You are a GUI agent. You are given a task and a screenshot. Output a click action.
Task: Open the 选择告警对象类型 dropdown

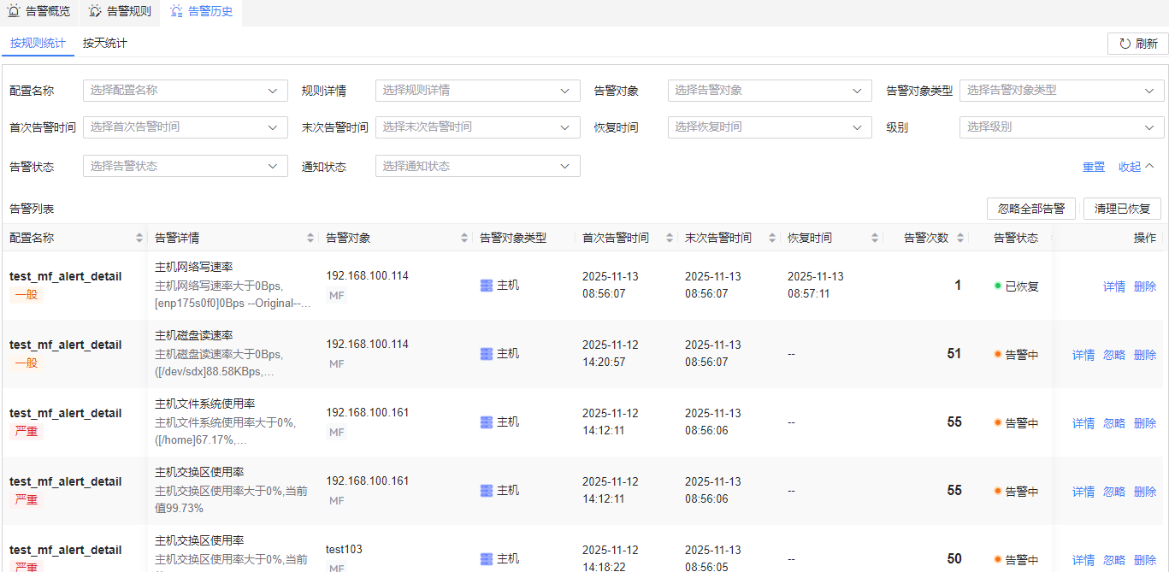point(1062,90)
